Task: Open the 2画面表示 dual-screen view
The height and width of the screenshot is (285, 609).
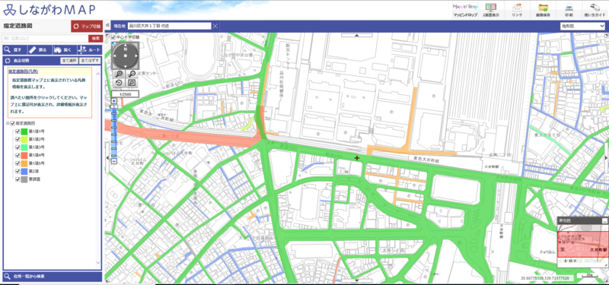Action: pyautogui.click(x=491, y=10)
